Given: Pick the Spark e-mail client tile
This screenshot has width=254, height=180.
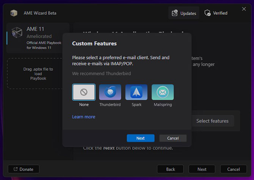Looking at the screenshot, I should (x=136, y=92).
